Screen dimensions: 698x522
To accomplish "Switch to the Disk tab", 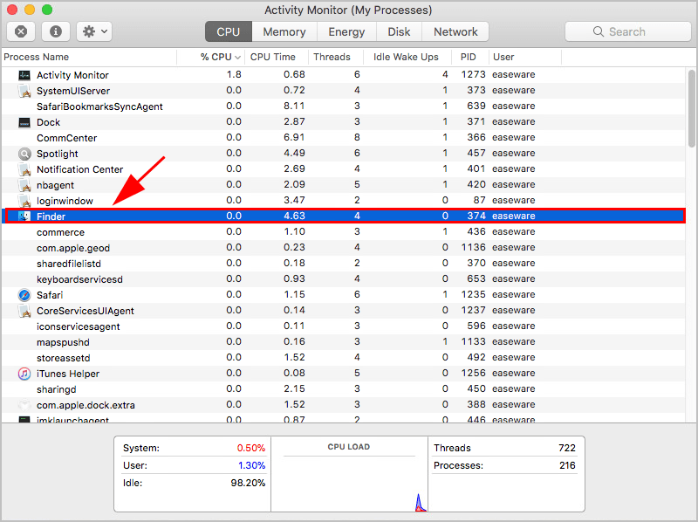I will tap(399, 31).
